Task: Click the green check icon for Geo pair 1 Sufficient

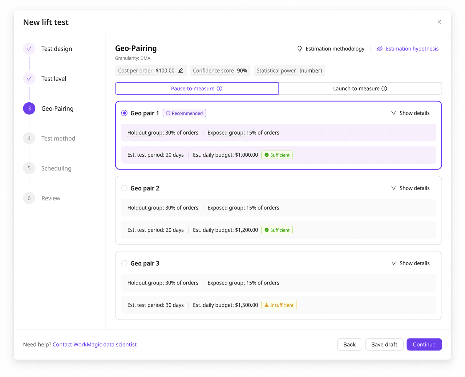Action: tap(267, 155)
